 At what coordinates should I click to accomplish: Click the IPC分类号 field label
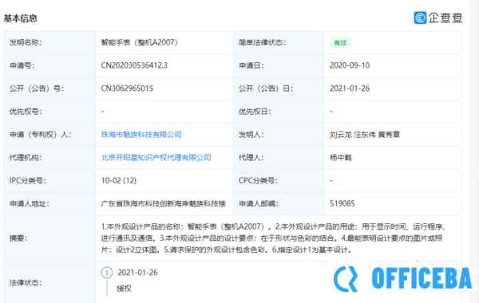click(27, 181)
